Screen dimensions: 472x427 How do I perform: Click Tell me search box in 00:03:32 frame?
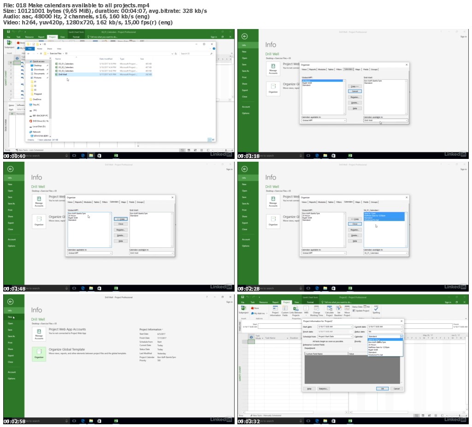point(337,302)
